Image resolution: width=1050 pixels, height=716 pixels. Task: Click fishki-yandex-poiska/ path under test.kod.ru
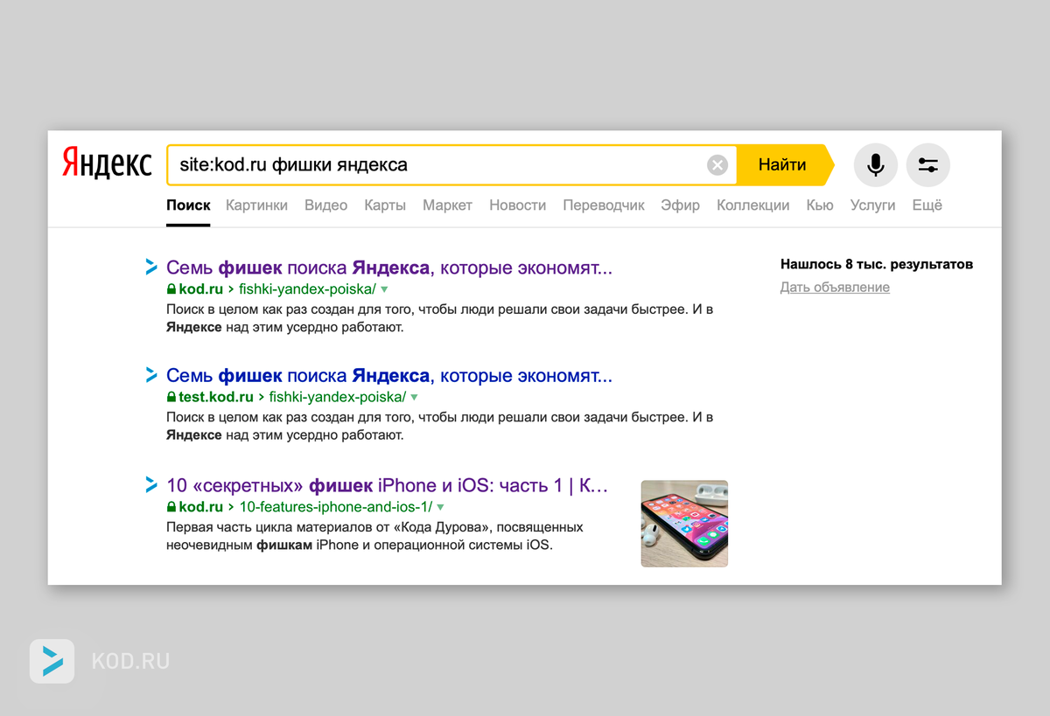coord(338,397)
